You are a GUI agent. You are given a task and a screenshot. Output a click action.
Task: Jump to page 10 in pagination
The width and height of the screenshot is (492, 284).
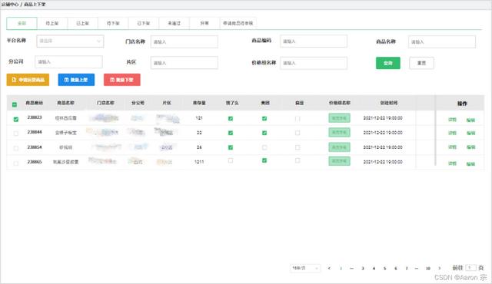(x=427, y=269)
